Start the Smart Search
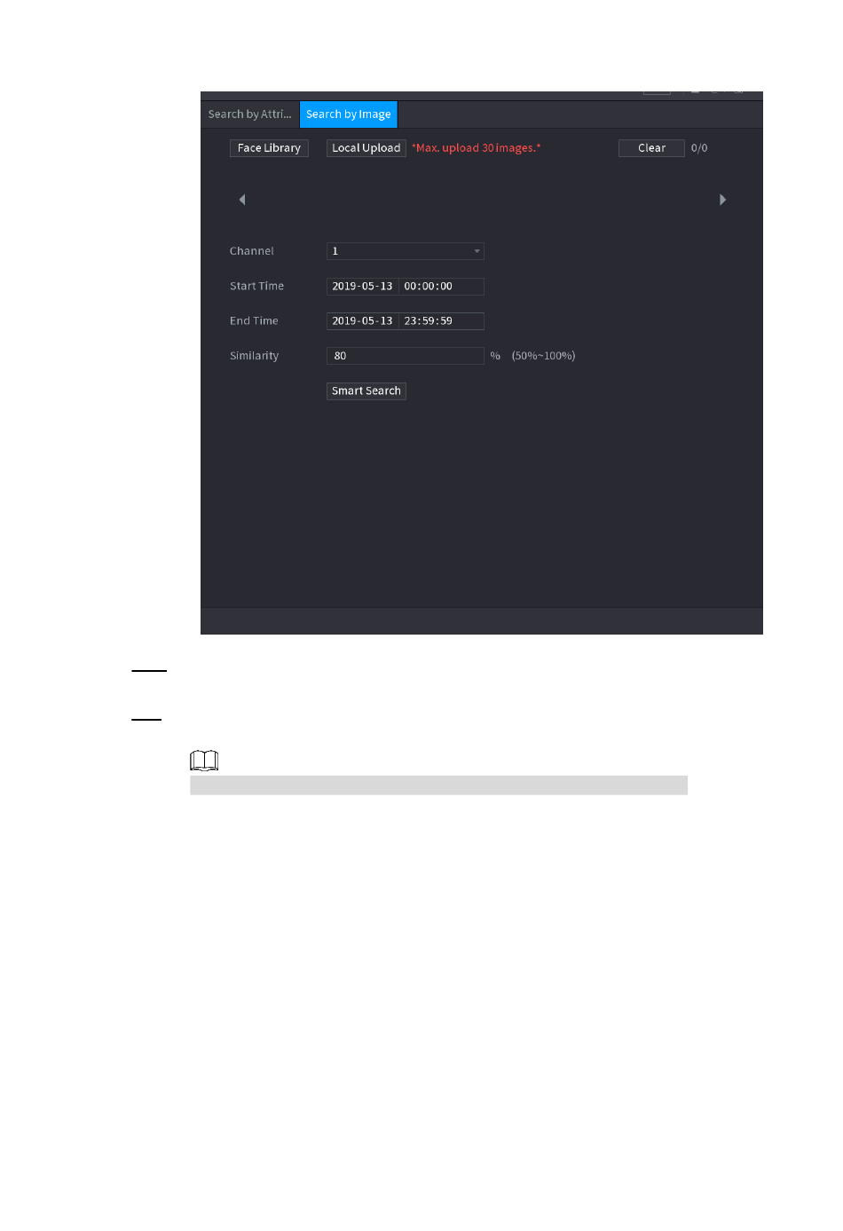 (x=366, y=391)
